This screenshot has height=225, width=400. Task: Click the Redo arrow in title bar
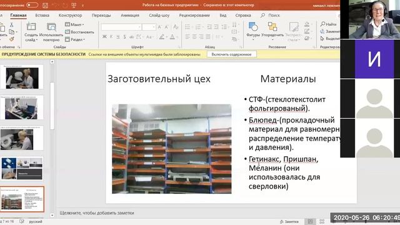coord(65,5)
